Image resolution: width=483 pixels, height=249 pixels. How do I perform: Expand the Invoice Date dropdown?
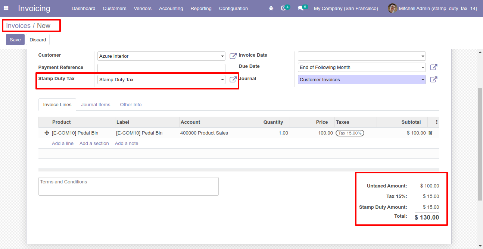423,56
